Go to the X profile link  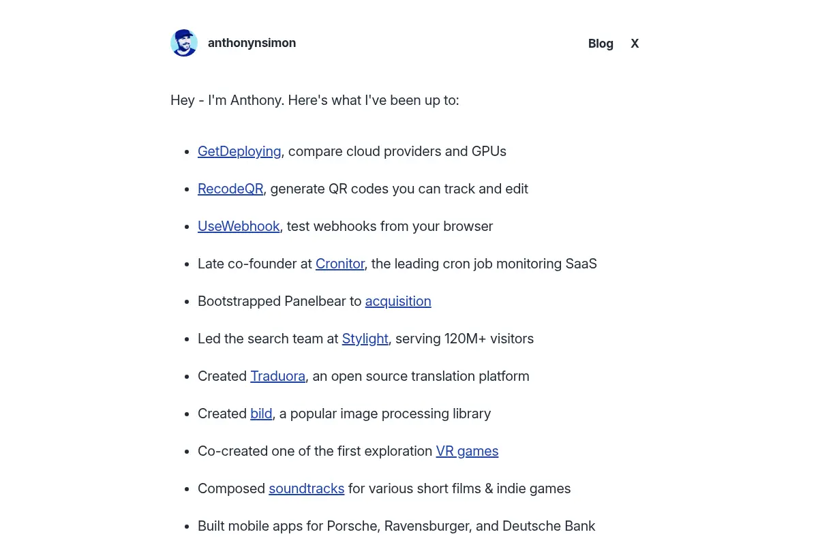635,44
